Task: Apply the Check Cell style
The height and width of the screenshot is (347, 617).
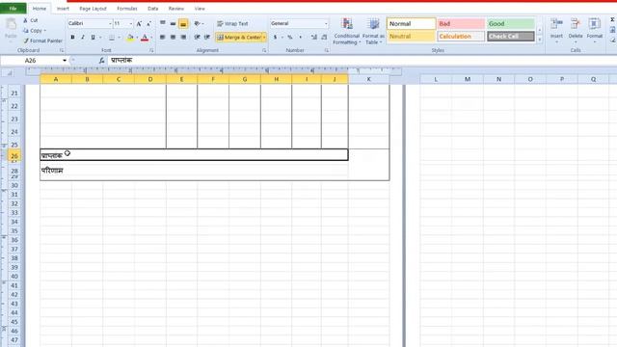Action: [x=511, y=37]
